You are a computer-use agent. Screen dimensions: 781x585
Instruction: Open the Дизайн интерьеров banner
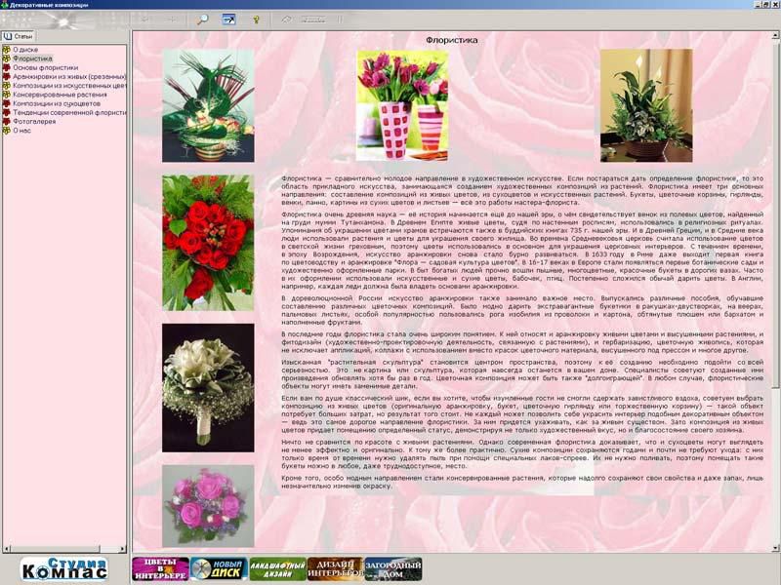point(335,568)
